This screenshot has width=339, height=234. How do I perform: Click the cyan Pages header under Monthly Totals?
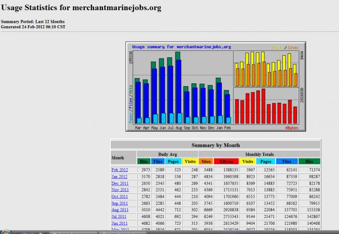click(266, 161)
